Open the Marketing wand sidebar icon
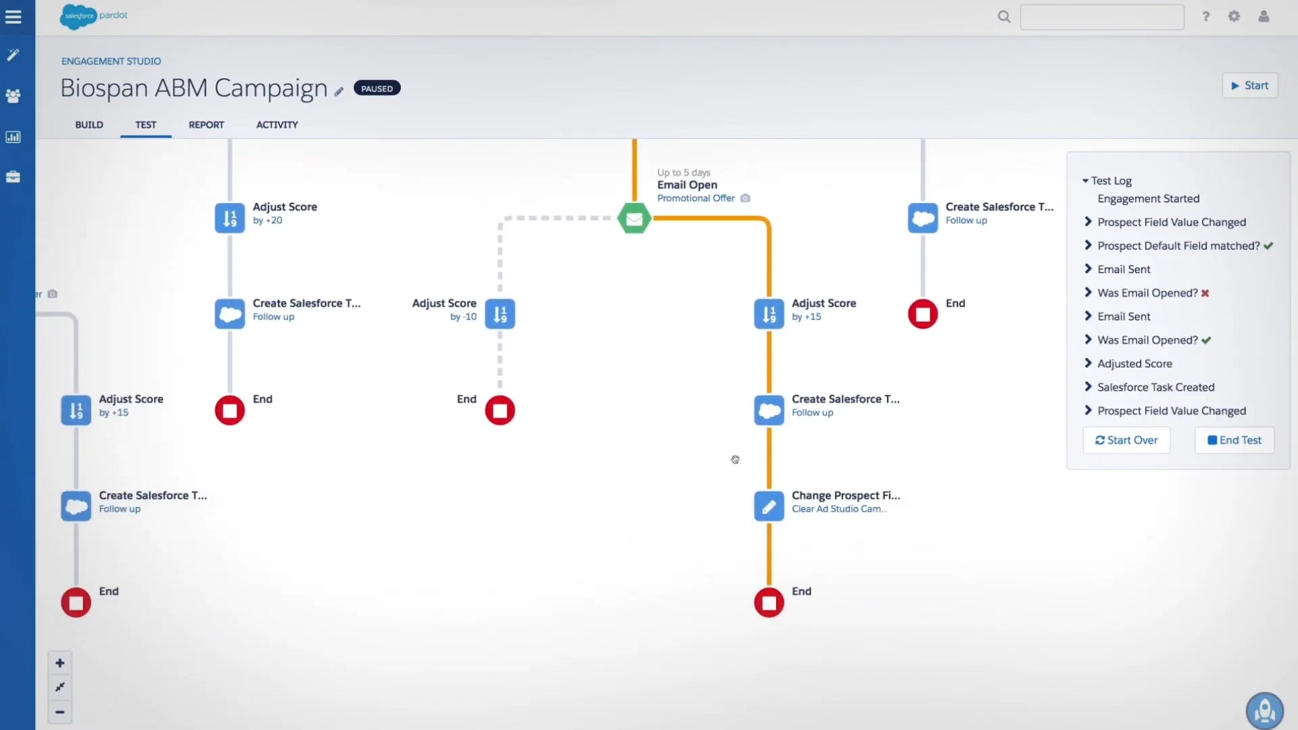 (13, 55)
